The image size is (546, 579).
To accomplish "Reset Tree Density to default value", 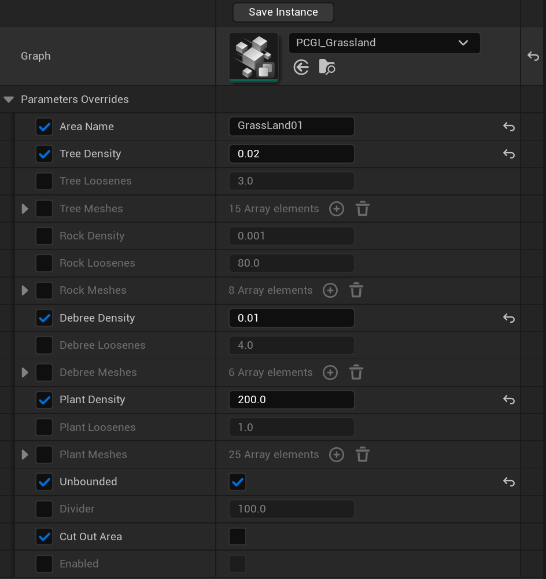I will click(509, 154).
